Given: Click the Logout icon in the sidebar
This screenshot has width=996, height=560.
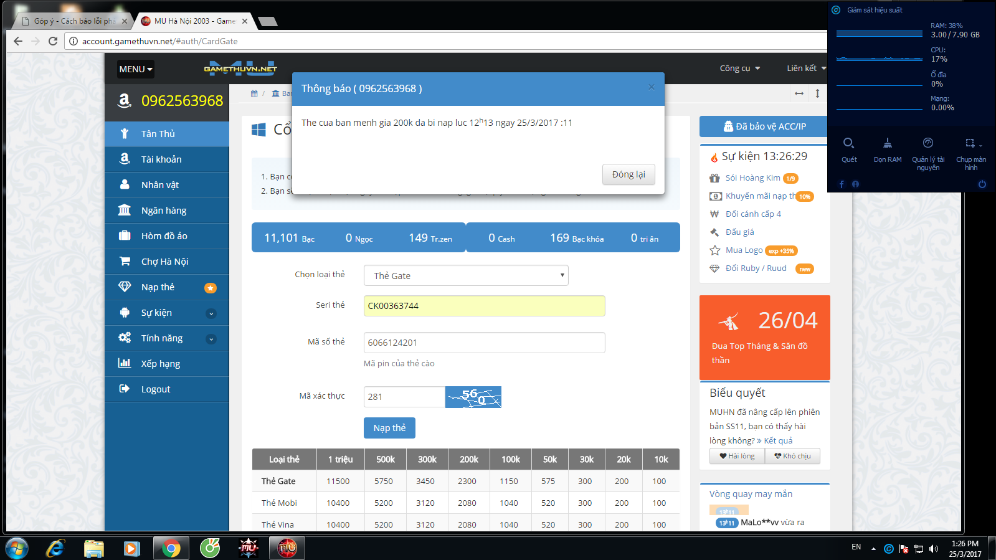Looking at the screenshot, I should coord(125,389).
